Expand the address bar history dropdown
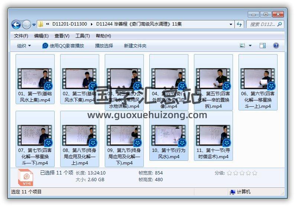This screenshot has width=295, height=206. (x=231, y=24)
